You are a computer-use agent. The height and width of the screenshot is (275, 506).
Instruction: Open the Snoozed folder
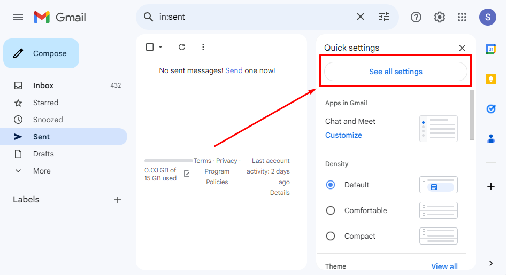pos(64,120)
